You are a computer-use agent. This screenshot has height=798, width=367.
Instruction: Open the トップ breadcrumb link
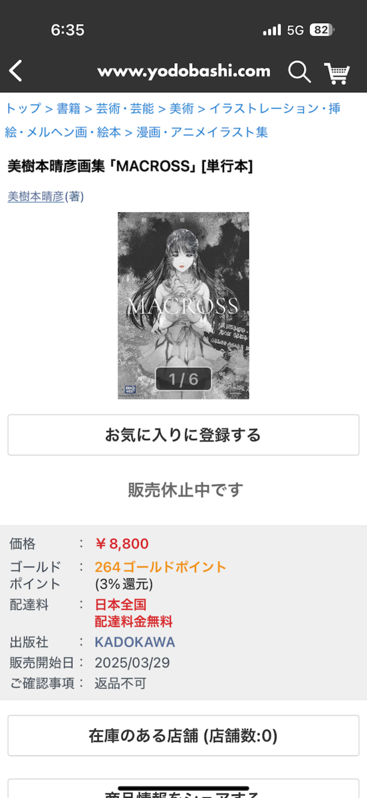23,108
